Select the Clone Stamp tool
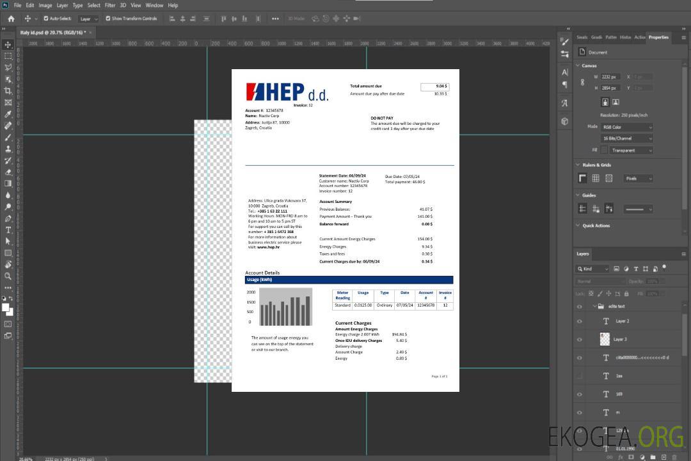Image resolution: width=691 pixels, height=461 pixels. [8, 149]
